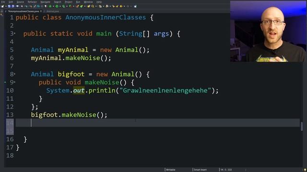Open the Edit menu
The image size is (307, 172).
11,2
